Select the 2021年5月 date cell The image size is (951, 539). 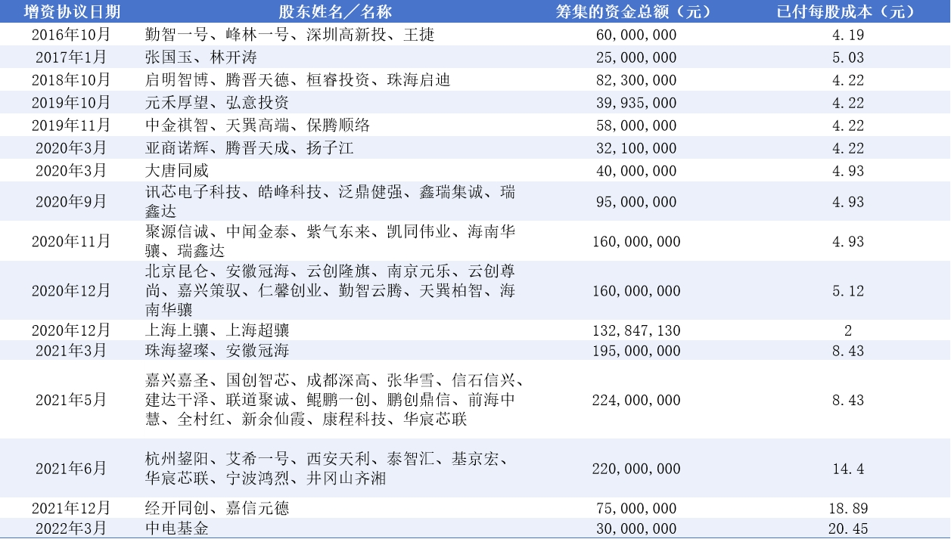tap(71, 400)
